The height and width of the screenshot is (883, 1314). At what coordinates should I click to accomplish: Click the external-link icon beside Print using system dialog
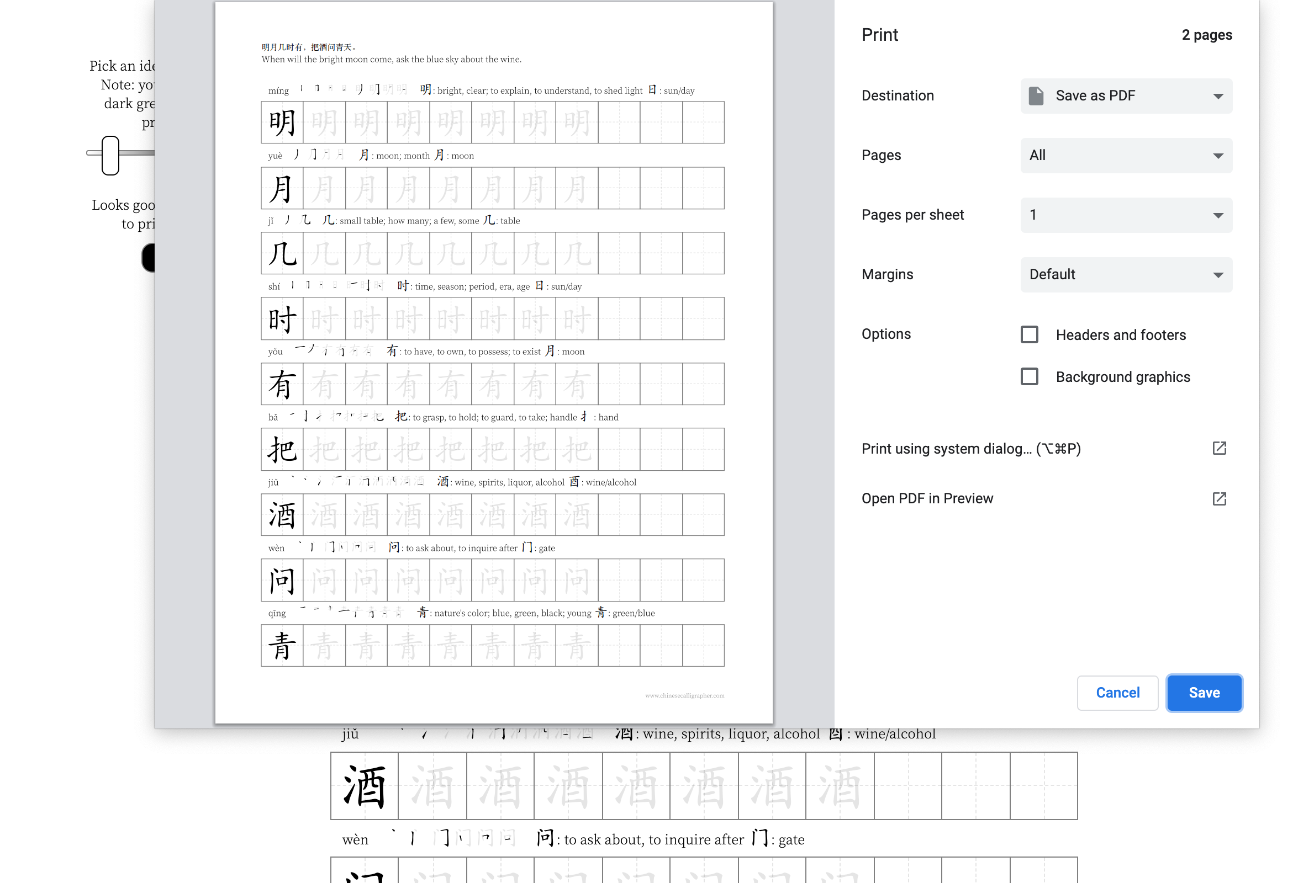pyautogui.click(x=1219, y=448)
